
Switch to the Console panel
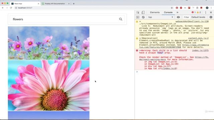(168, 12)
